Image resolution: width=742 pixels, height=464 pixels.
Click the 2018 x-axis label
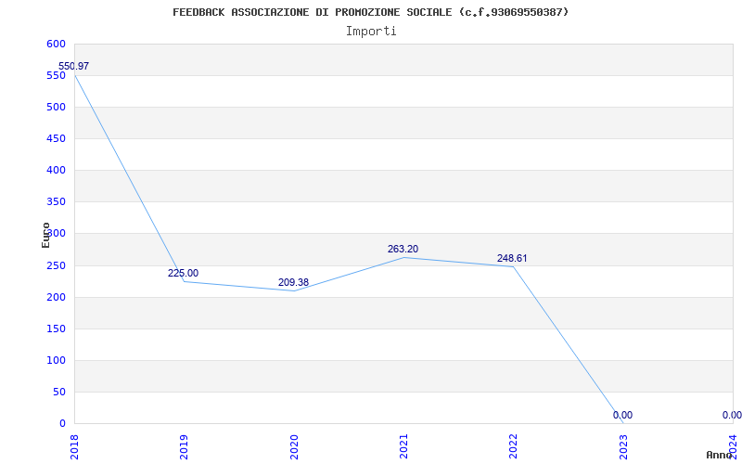point(75,446)
